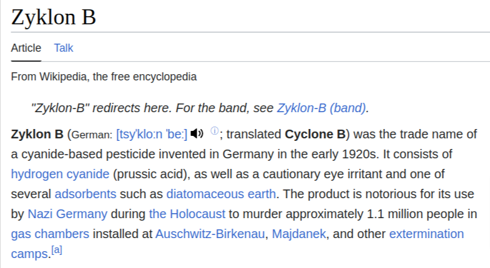Viewport: 490px width, 268px height.
Task: Follow the extermination camps link
Action: [426, 234]
